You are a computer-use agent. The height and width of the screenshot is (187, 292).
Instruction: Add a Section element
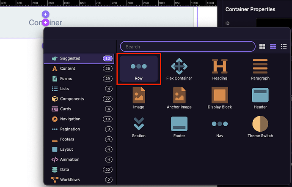[x=138, y=127]
